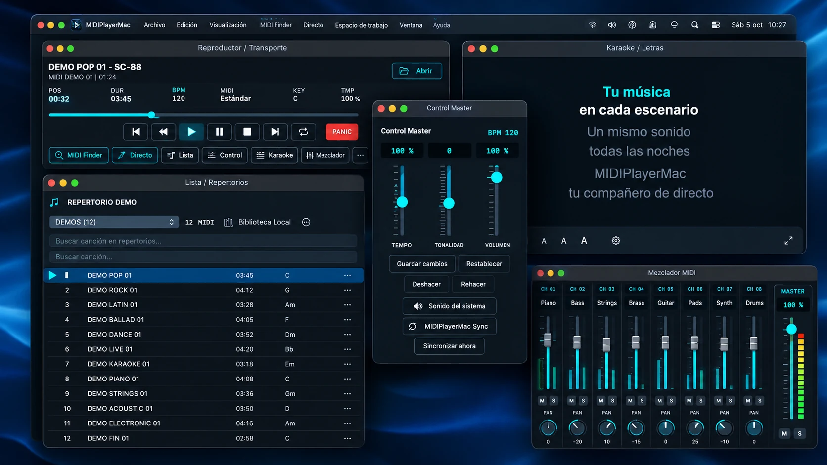The image size is (827, 465).
Task: Solo the Drums channel CH 08
Action: (x=760, y=401)
